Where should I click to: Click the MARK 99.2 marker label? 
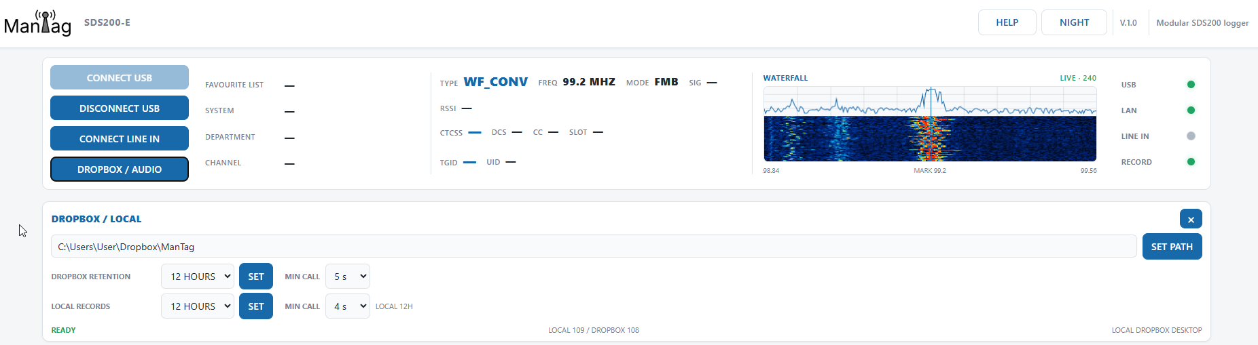click(930, 171)
